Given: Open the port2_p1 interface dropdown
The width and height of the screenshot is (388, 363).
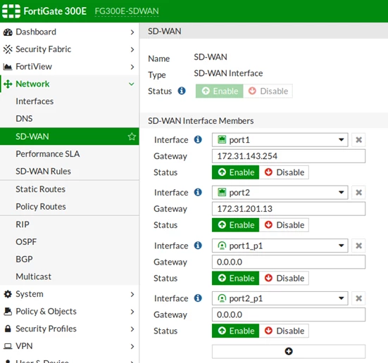Looking at the screenshot, I should [280, 298].
